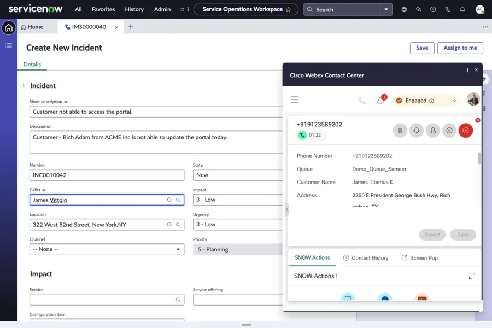Close the IMS0000040 tab

coord(116,27)
